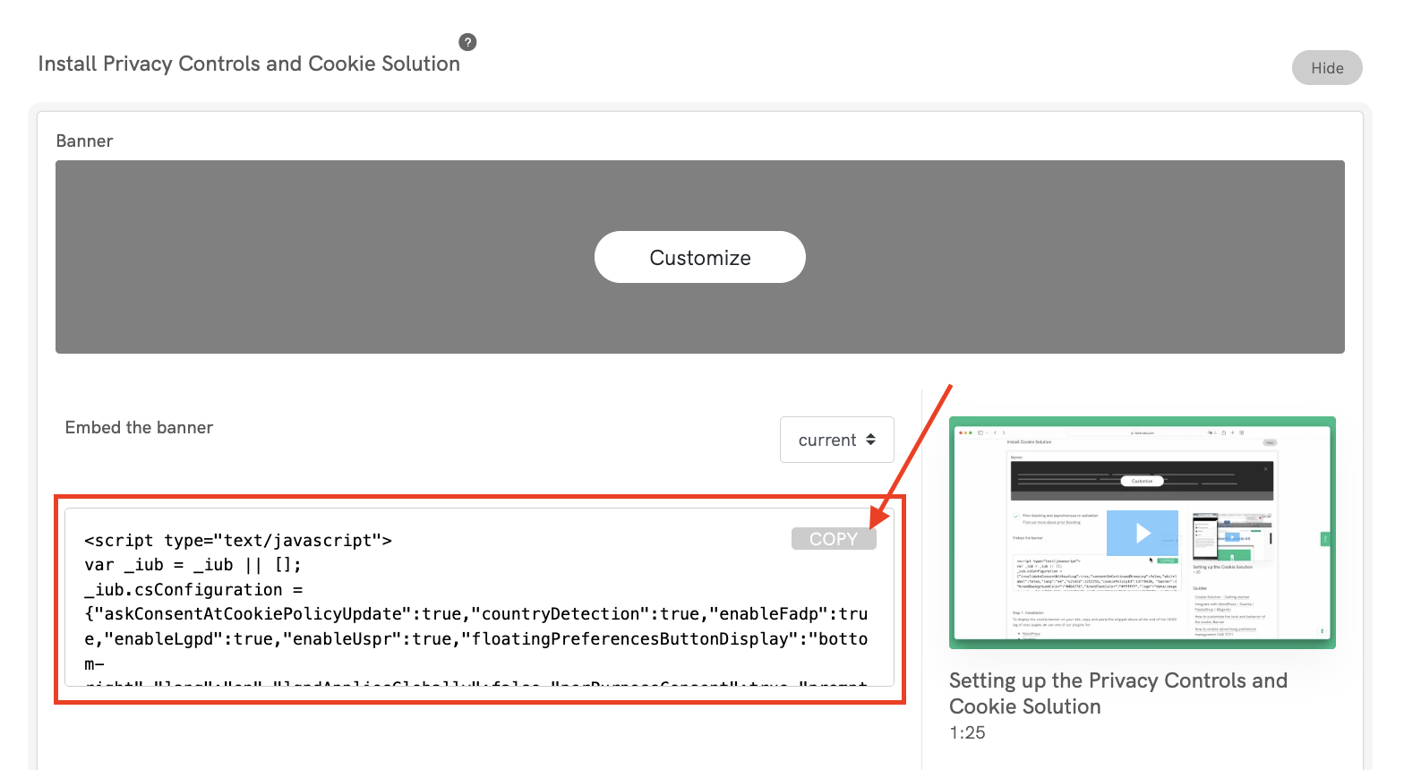Copy the embed code with COPY
This screenshot has height=770, width=1404.
pyautogui.click(x=833, y=539)
